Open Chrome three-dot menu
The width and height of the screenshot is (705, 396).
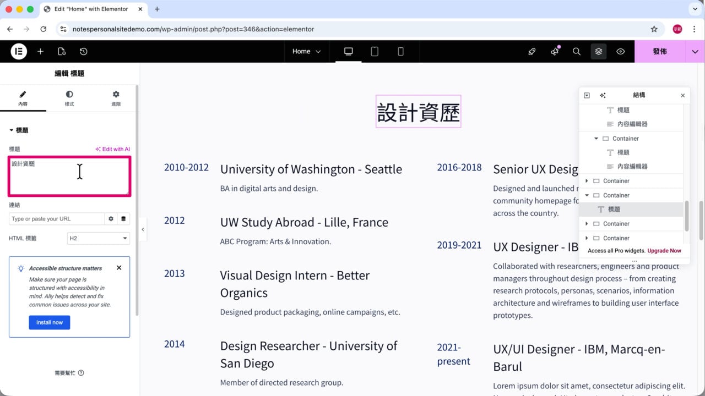click(x=694, y=29)
